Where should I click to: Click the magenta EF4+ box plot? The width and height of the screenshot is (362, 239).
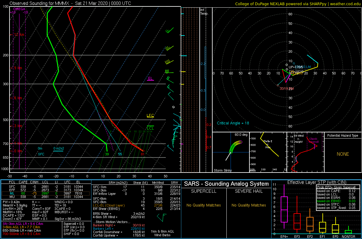[284, 207]
